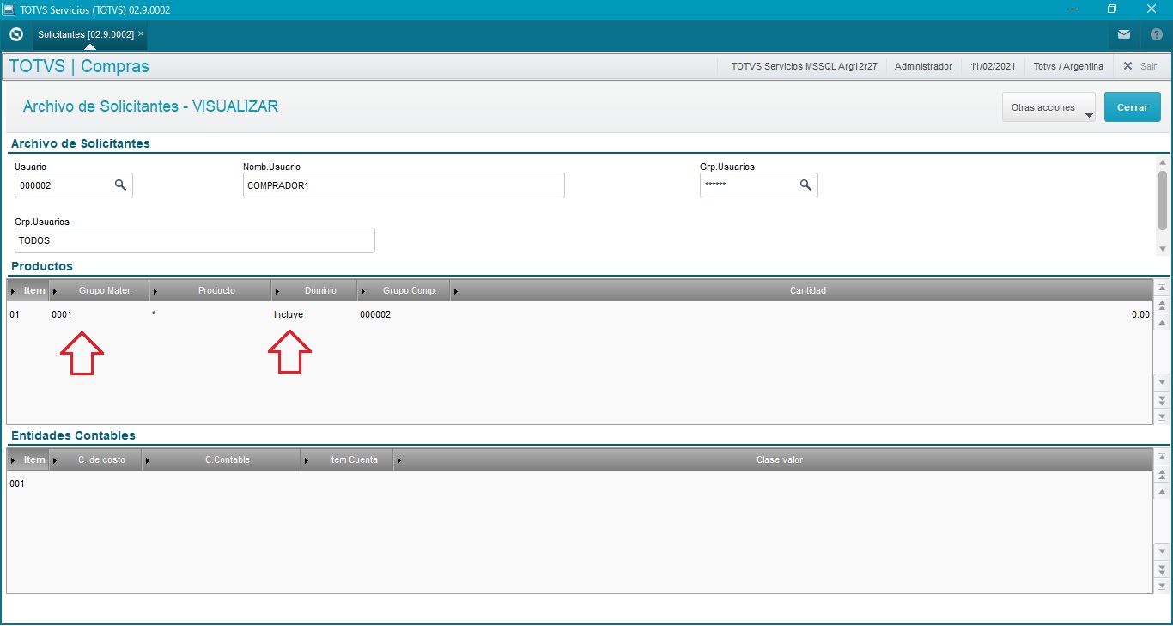Click the Grp.Usuarios field showing TODOS
The image size is (1173, 626).
tap(195, 240)
